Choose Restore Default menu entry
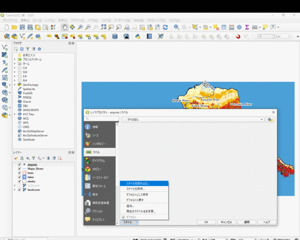 point(144,200)
